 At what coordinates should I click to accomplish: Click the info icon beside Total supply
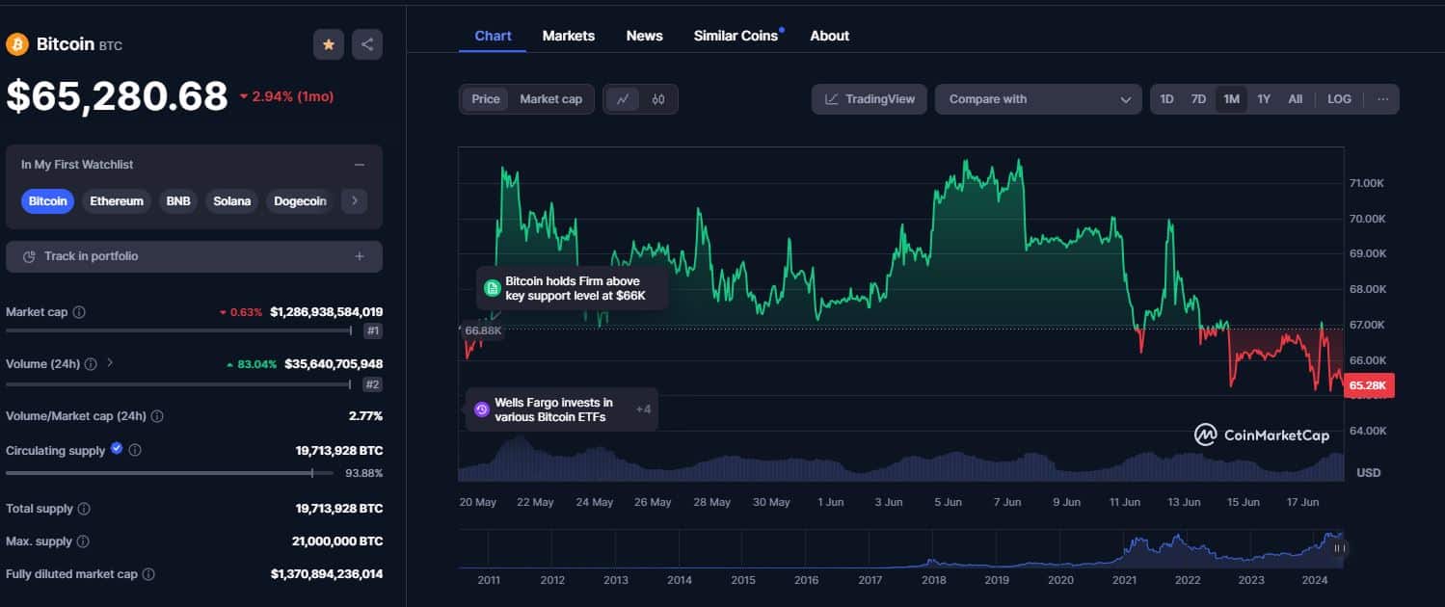(x=84, y=509)
